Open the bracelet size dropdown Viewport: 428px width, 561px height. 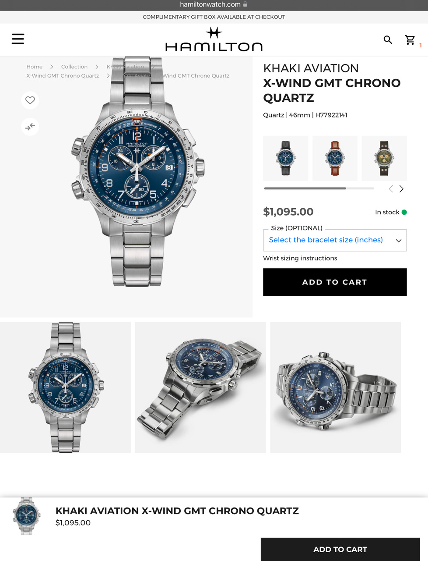point(335,240)
